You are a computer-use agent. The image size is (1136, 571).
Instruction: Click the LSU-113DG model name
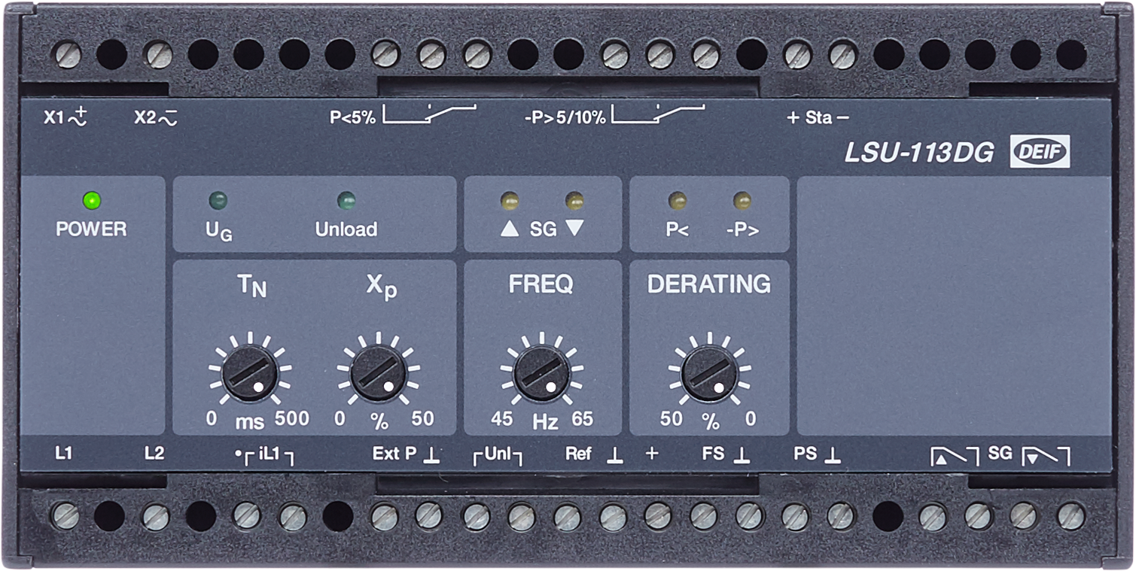click(919, 153)
